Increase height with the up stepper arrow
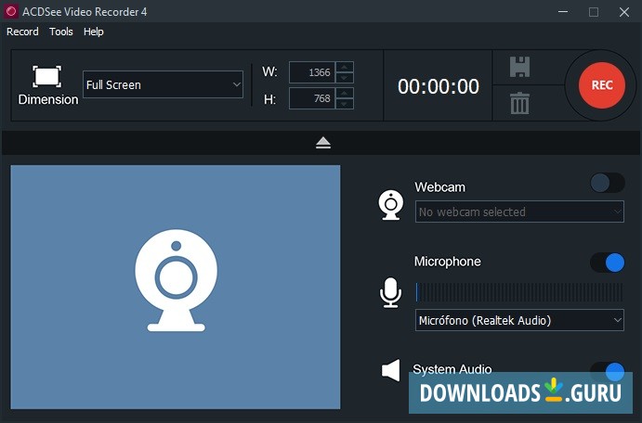642x423 pixels. point(345,93)
